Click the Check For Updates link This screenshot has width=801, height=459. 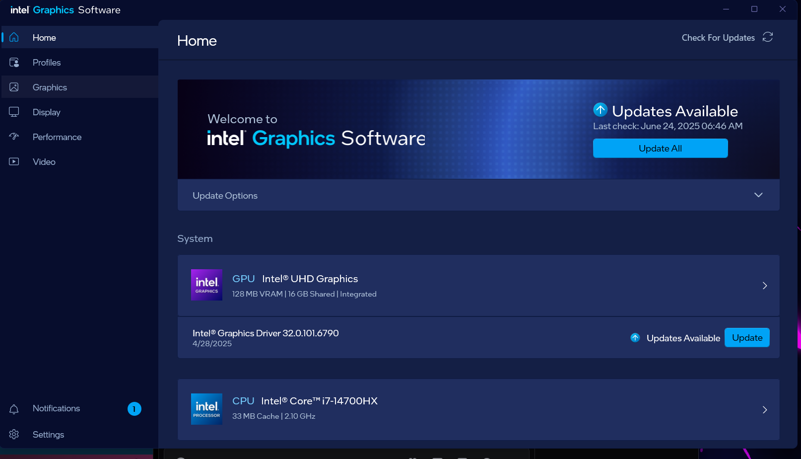[718, 38]
